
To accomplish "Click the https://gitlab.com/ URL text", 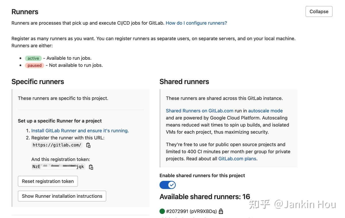I will [x=57, y=145].
